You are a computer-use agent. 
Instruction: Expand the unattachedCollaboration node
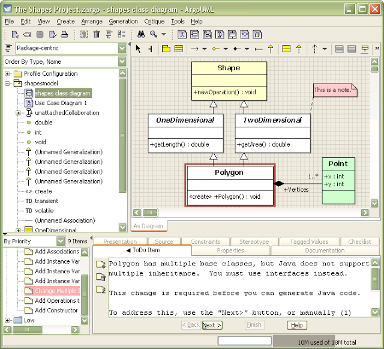[18, 113]
